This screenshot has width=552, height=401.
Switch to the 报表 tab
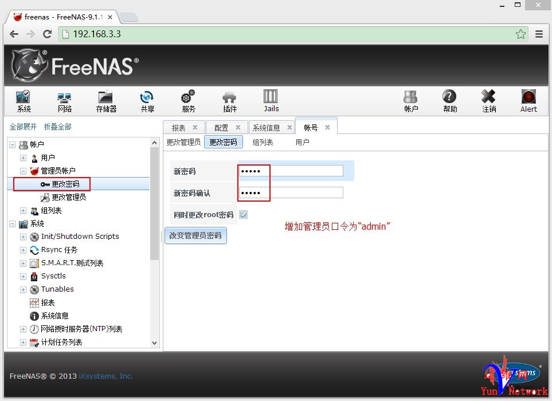[178, 128]
